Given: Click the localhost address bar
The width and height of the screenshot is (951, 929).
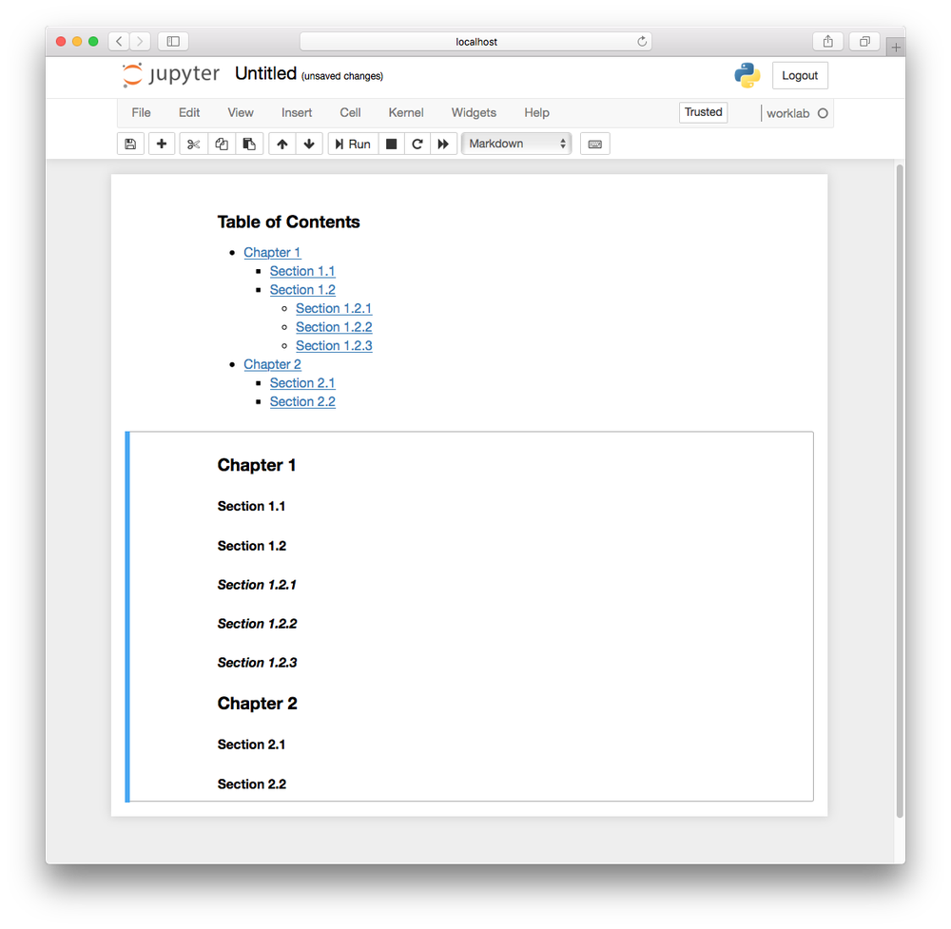Looking at the screenshot, I should [x=476, y=41].
